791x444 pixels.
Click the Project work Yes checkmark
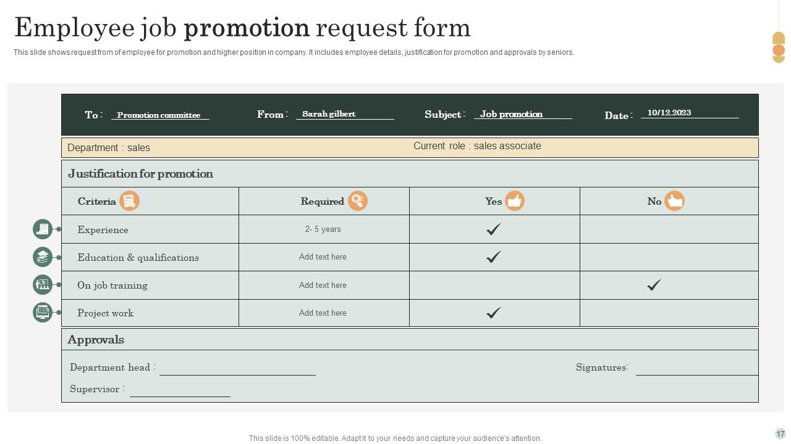coord(494,313)
